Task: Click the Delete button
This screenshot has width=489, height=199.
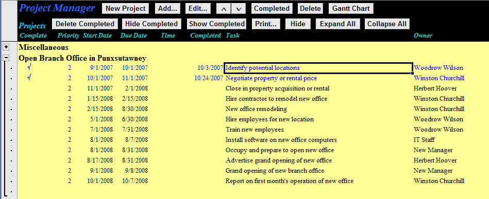Action: click(310, 9)
